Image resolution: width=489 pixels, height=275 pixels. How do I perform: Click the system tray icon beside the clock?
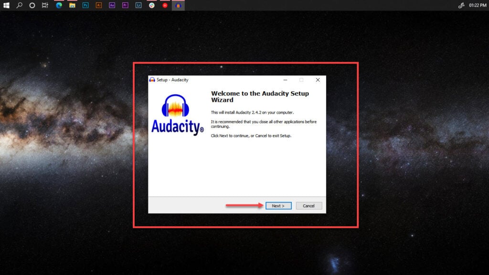click(x=461, y=5)
